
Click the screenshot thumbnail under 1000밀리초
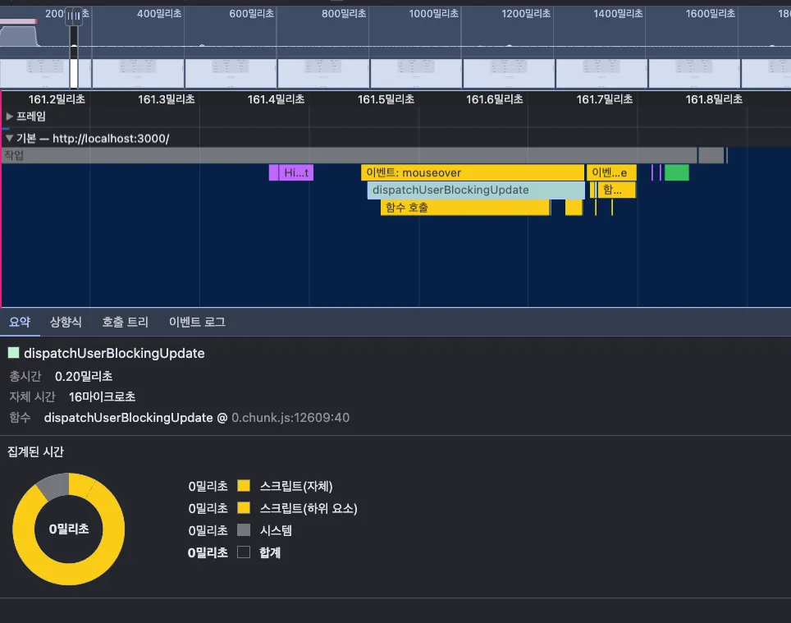(416, 73)
